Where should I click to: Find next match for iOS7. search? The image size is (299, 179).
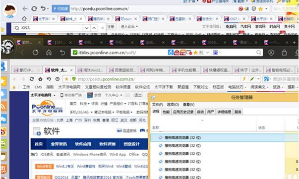click(87, 28)
